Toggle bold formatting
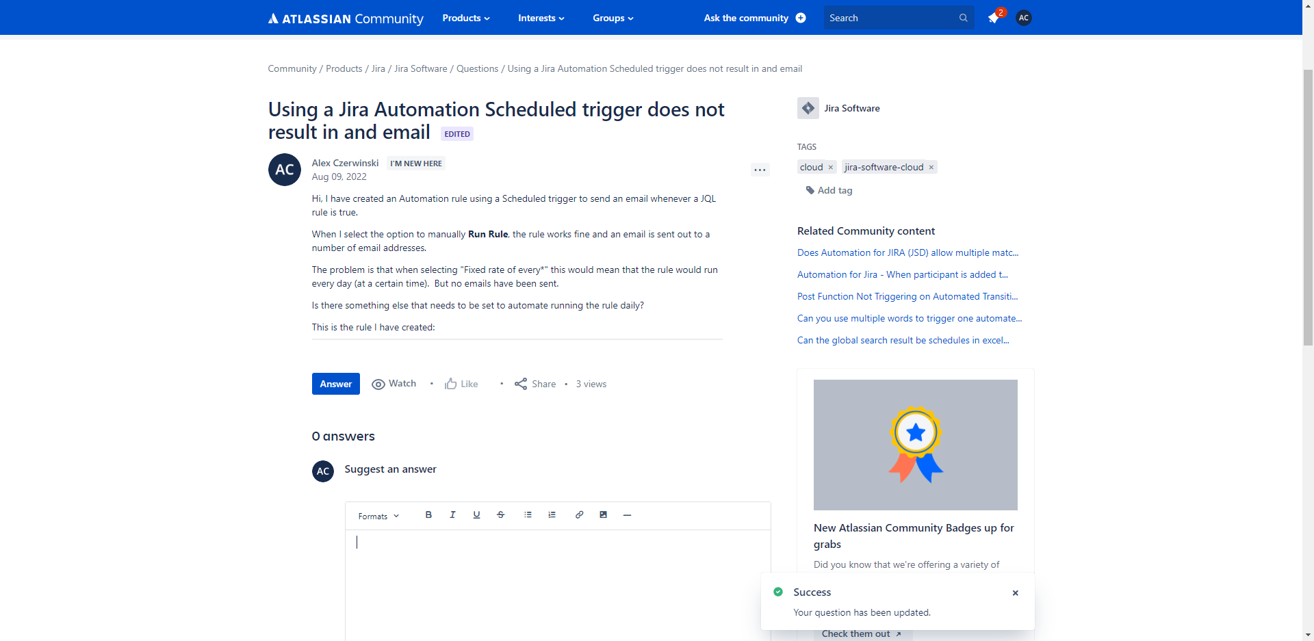The width and height of the screenshot is (1314, 641). (428, 515)
